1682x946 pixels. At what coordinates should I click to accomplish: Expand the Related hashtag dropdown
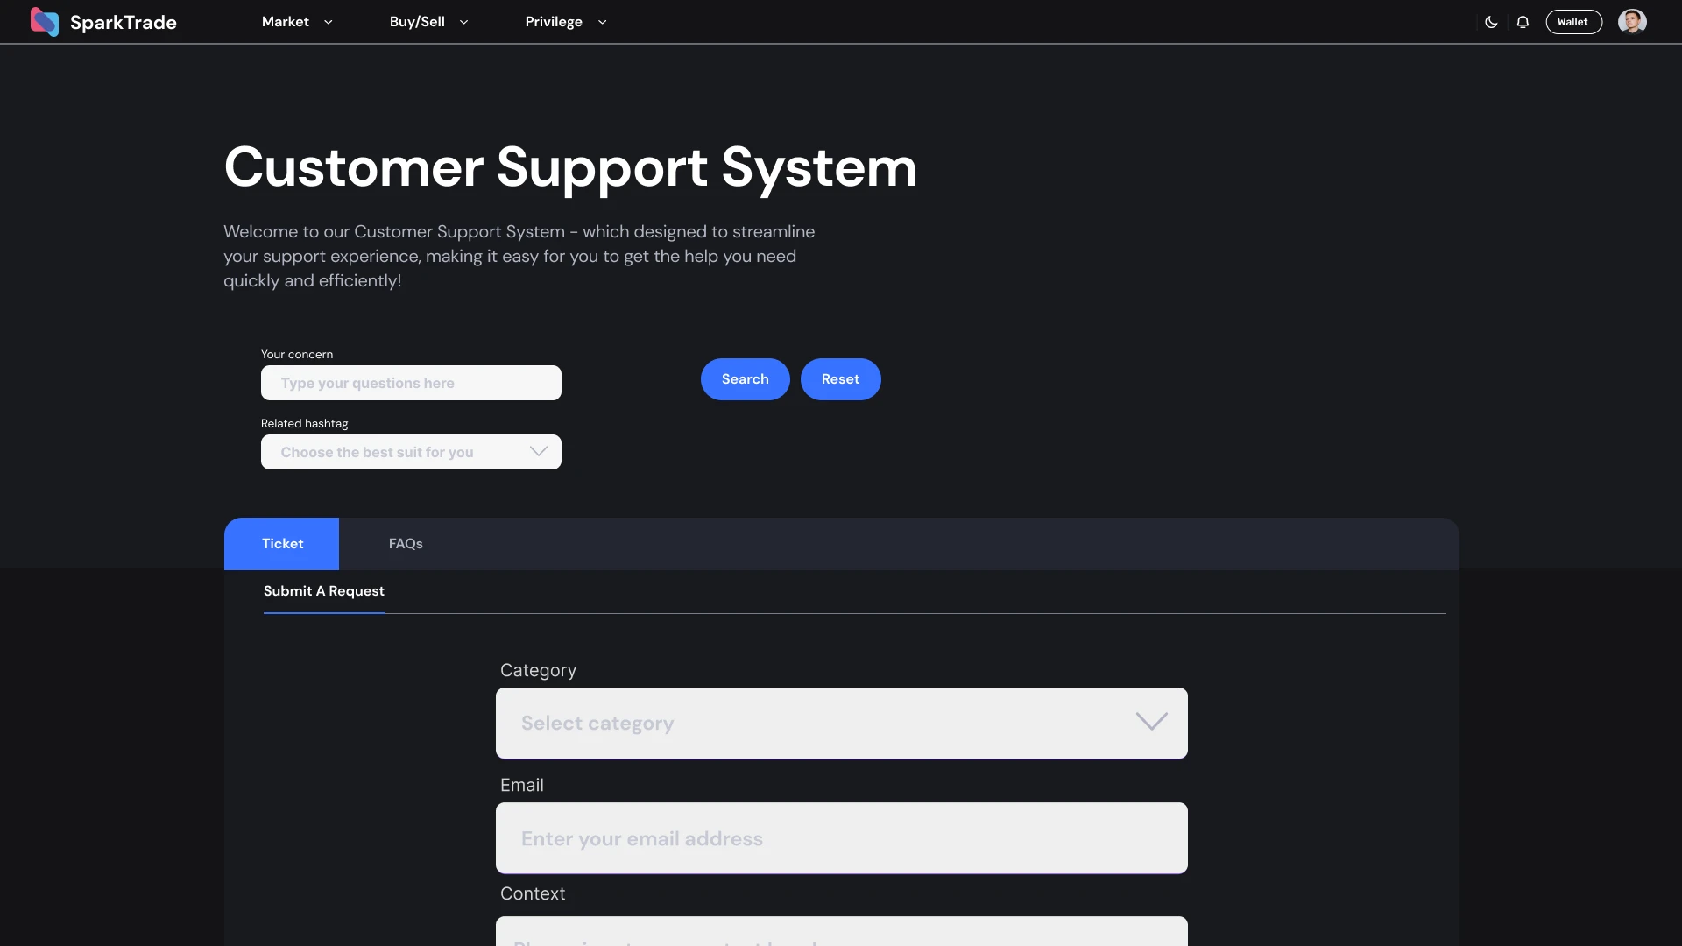[539, 451]
